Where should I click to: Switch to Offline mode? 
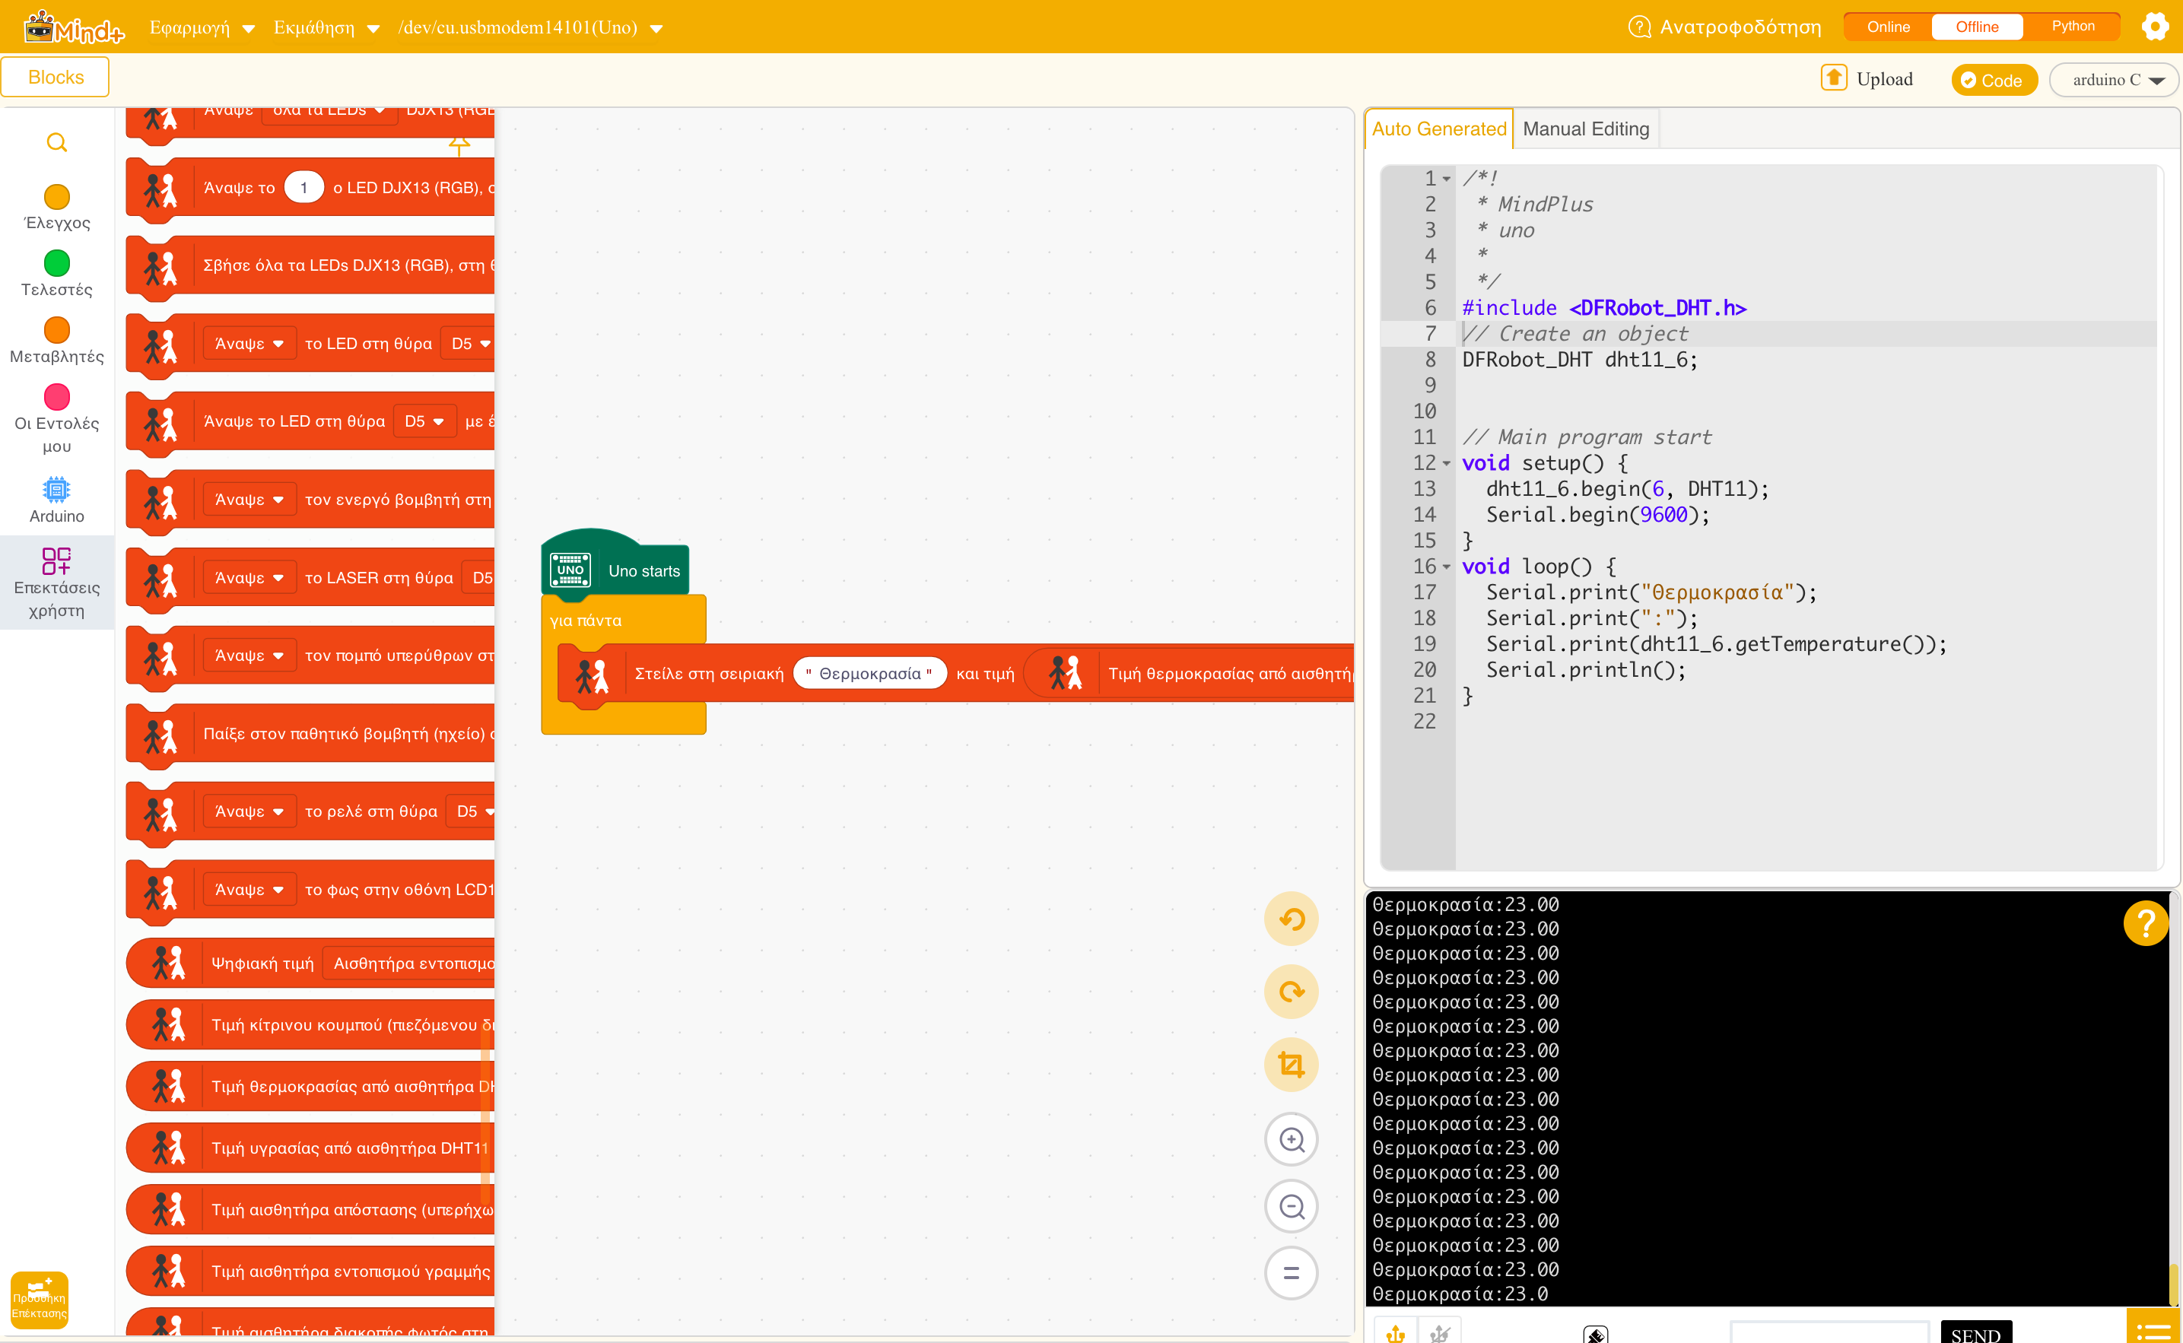click(x=1977, y=27)
